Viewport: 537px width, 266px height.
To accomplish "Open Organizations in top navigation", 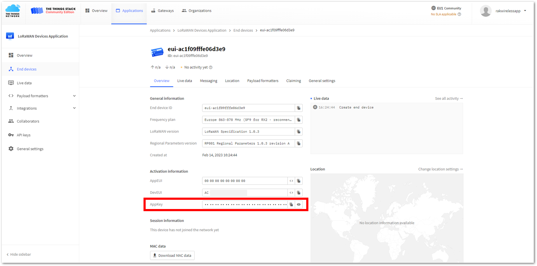I will tap(197, 11).
